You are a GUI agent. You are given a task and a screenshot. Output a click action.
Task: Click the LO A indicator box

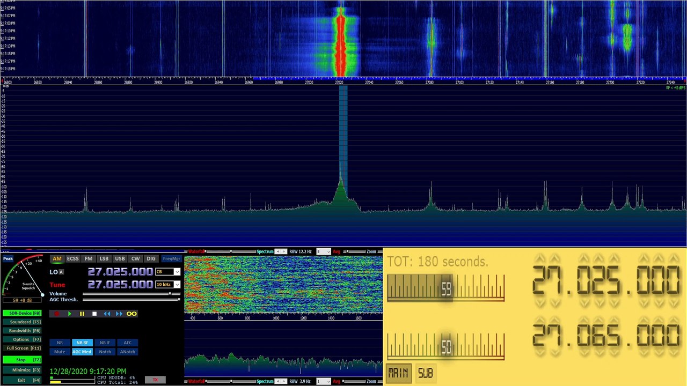pos(61,272)
